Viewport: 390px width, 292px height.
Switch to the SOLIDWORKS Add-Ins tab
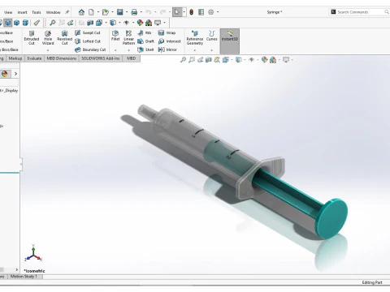[x=101, y=58]
